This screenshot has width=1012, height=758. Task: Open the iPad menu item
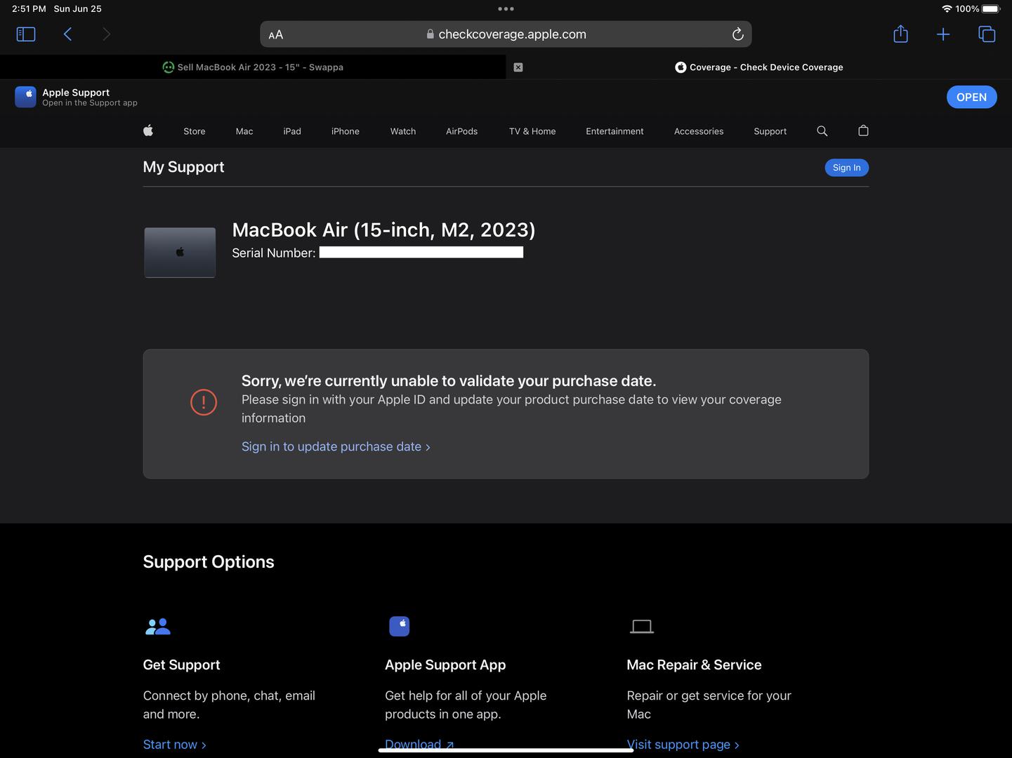pos(292,131)
